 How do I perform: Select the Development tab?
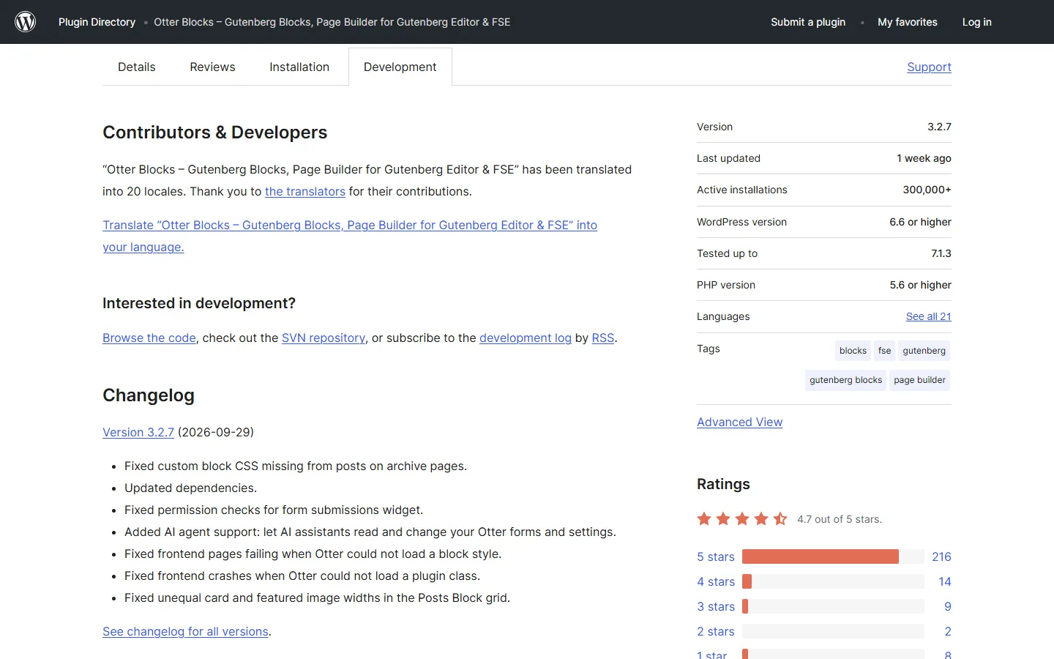400,67
